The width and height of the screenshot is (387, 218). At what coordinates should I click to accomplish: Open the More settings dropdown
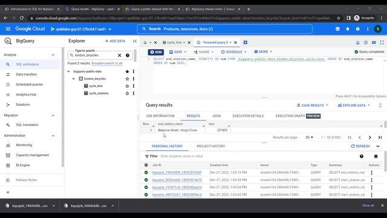pyautogui.click(x=263, y=52)
